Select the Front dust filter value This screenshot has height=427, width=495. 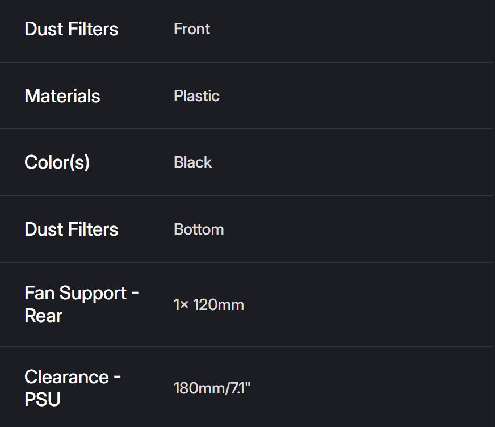point(191,29)
